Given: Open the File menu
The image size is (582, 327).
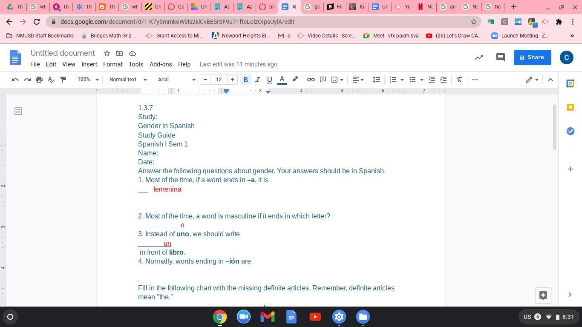Looking at the screenshot, I should click(x=35, y=64).
